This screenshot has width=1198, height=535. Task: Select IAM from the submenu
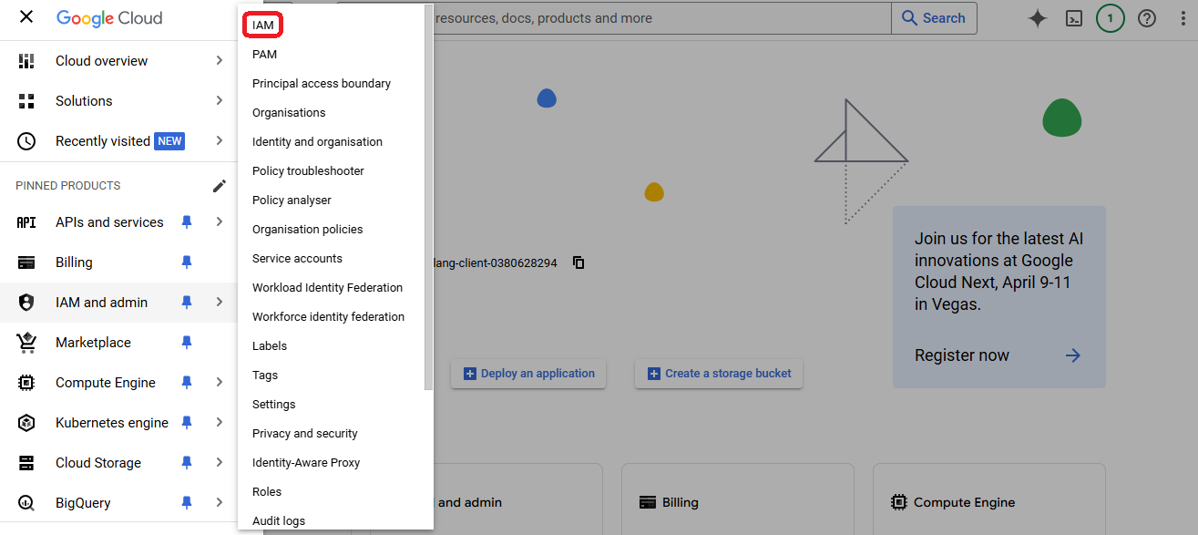(x=263, y=26)
